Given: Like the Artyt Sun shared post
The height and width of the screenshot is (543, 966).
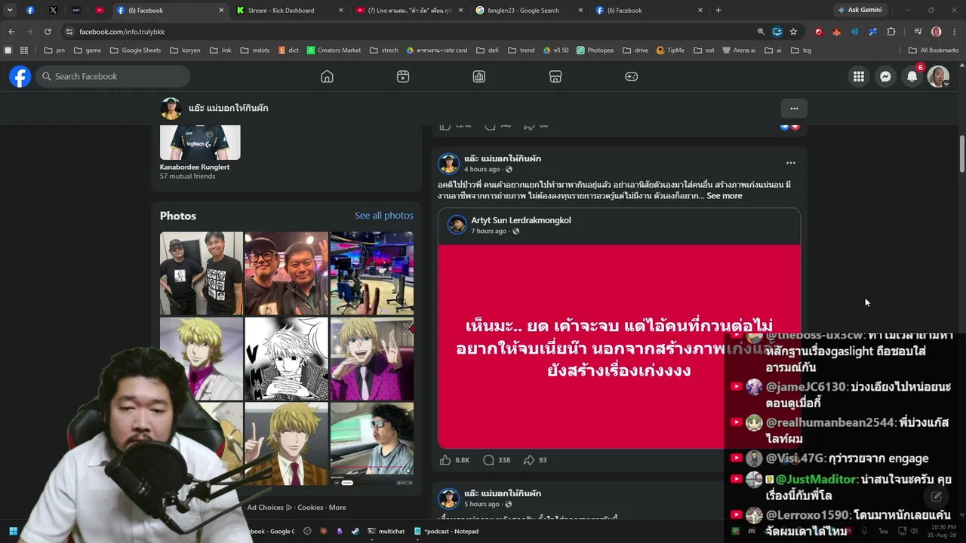Looking at the screenshot, I should (445, 460).
